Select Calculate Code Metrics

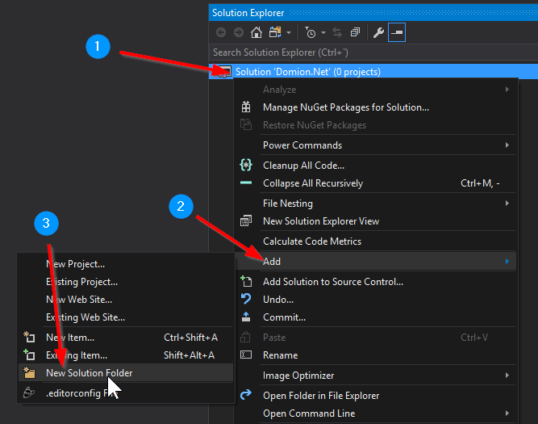pyautogui.click(x=376, y=241)
